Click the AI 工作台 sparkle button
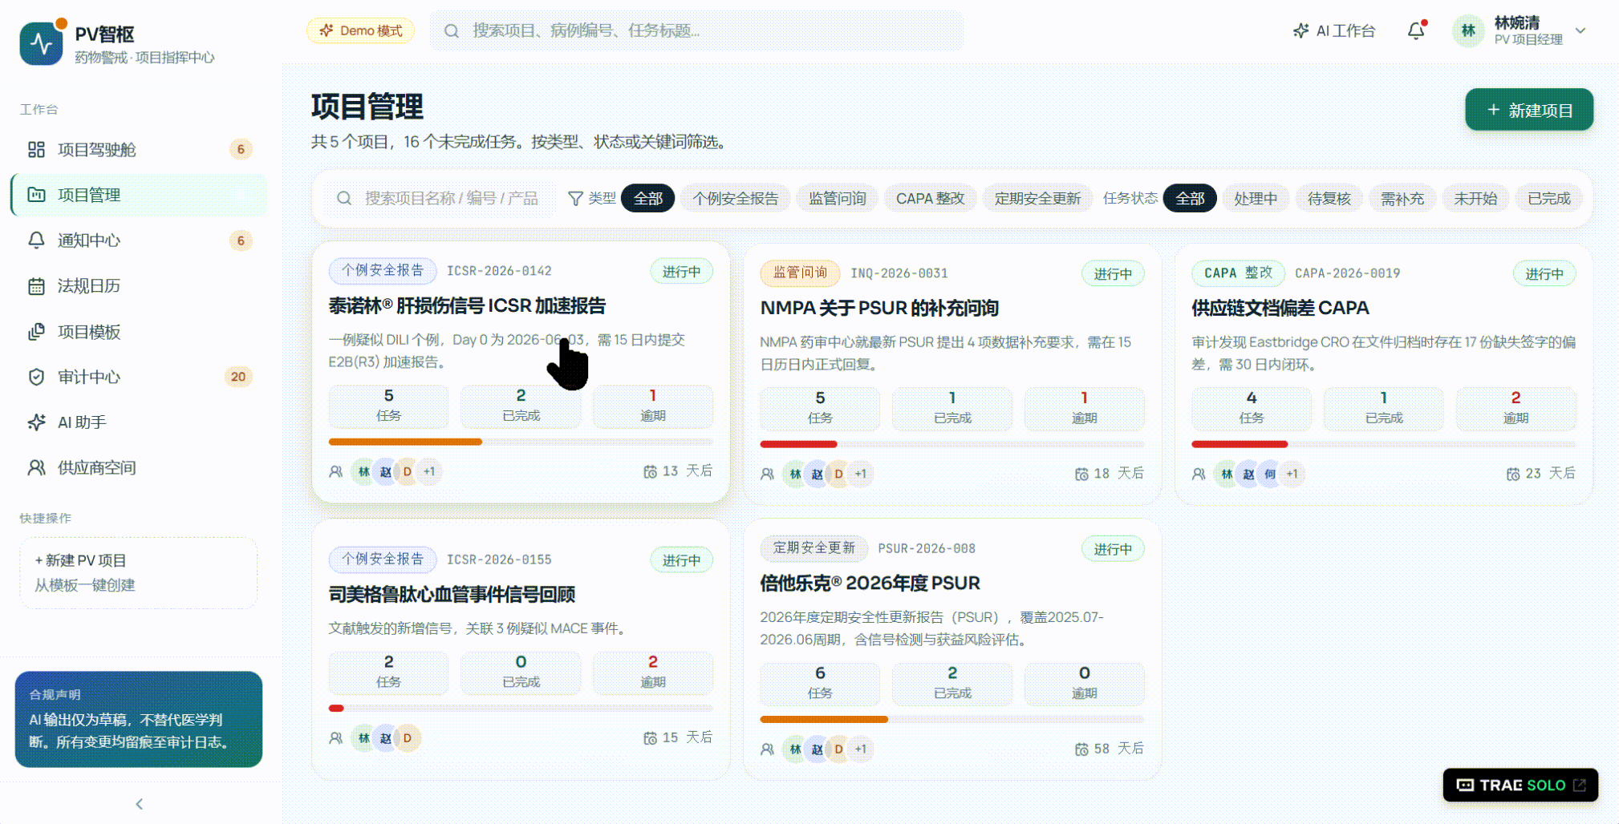The height and width of the screenshot is (824, 1619). pyautogui.click(x=1334, y=30)
